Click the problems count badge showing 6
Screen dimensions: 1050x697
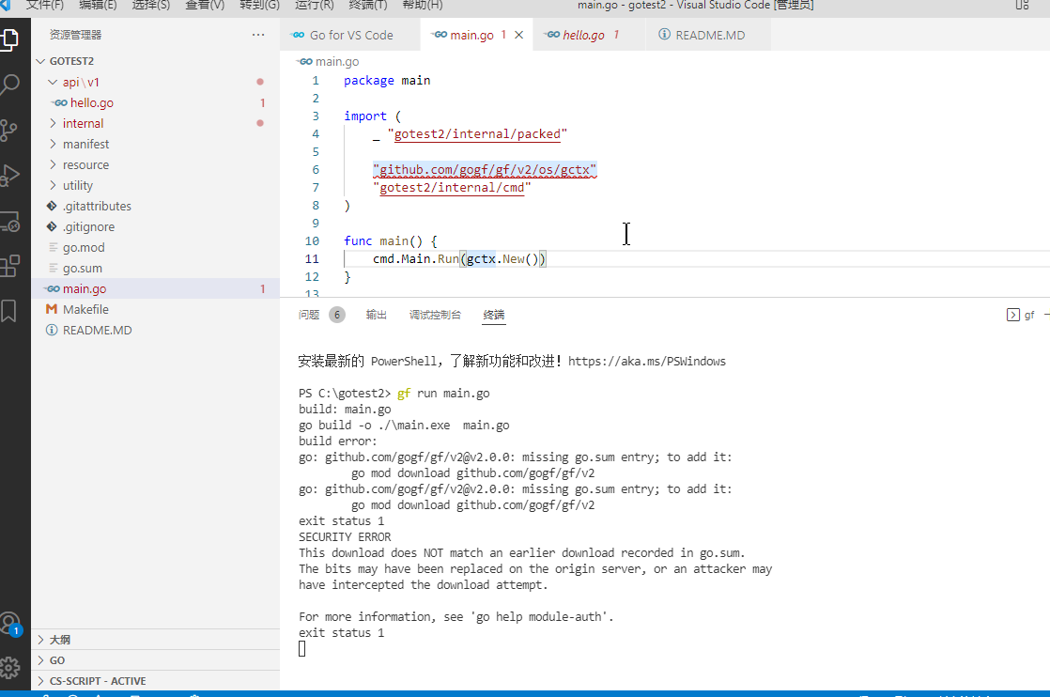tap(336, 315)
